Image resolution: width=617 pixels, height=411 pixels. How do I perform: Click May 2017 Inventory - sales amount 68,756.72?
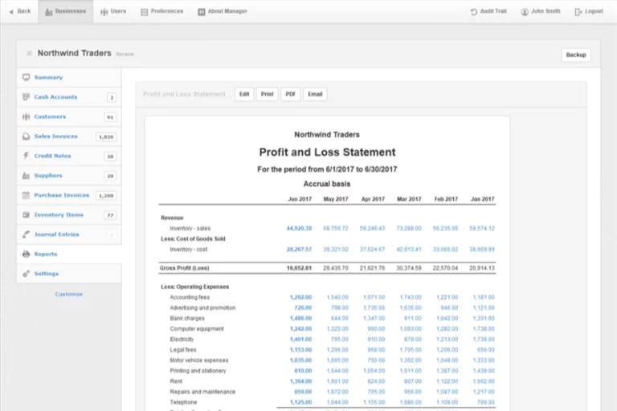pyautogui.click(x=336, y=229)
